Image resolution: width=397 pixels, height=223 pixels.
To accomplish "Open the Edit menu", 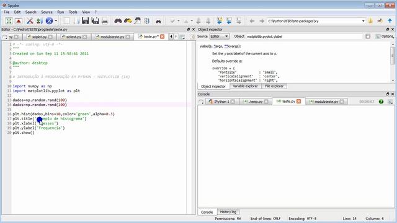I will [17, 12].
